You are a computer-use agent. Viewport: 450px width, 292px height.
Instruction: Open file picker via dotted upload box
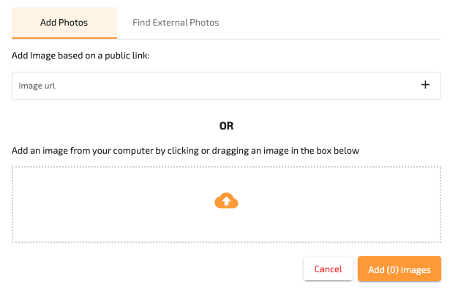(226, 204)
